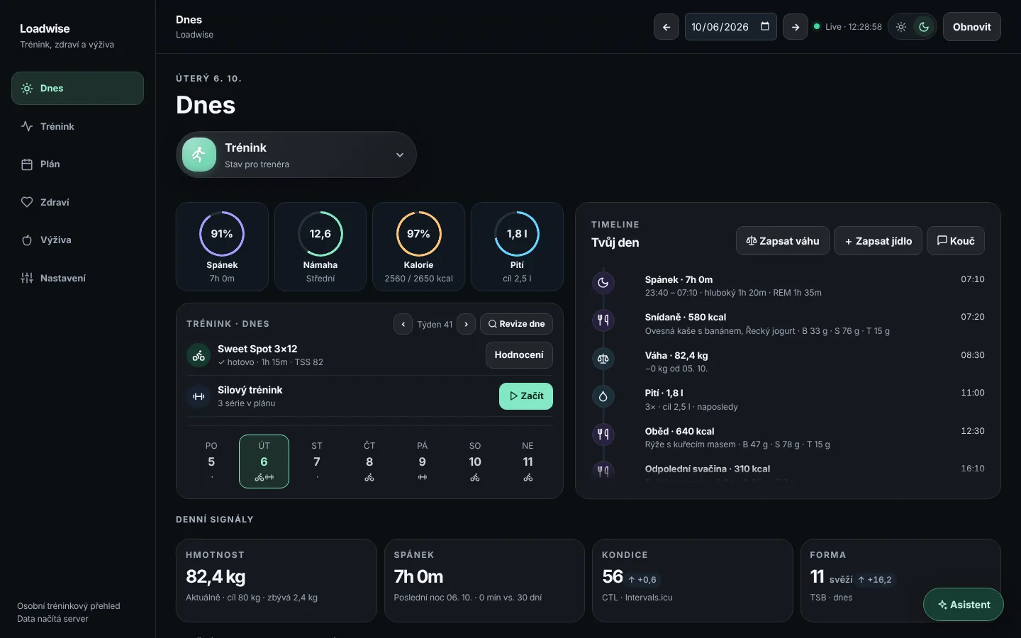Click the cutlery icon on Snídaně entry
The width and height of the screenshot is (1021, 638).
603,320
